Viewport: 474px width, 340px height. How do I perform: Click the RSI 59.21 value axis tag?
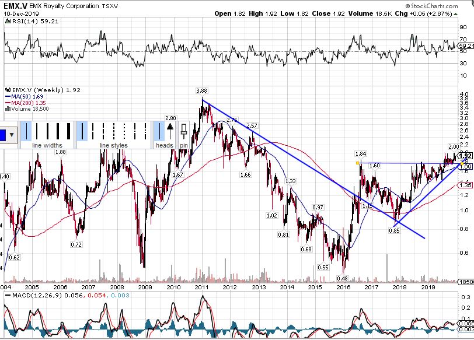pos(466,46)
